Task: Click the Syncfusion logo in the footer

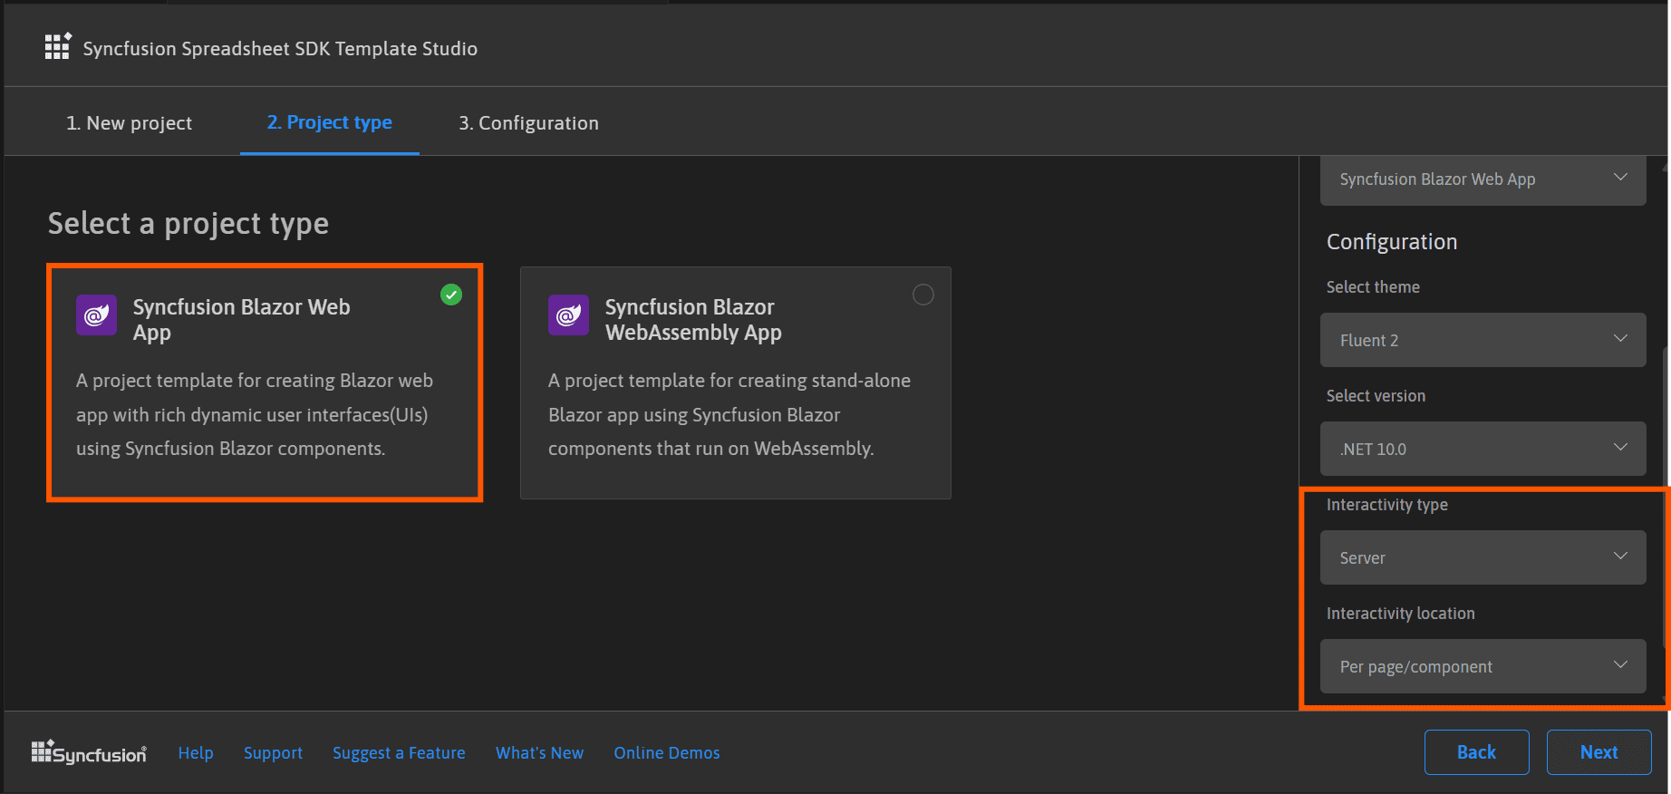Action: tap(89, 752)
